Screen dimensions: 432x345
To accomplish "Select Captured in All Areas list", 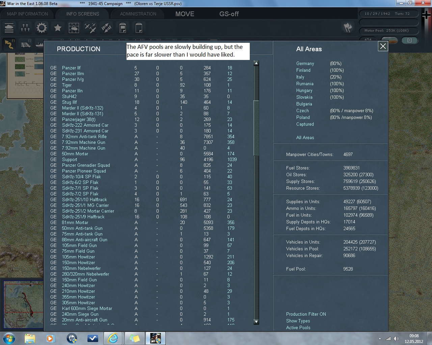I will click(x=305, y=124).
